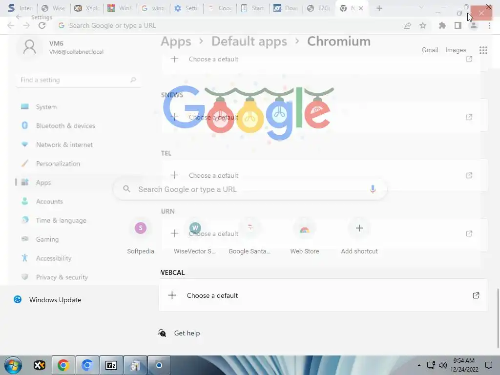Screen dimensions: 500x375
Task: Select Apps in the Settings sidebar
Action: click(x=78, y=183)
